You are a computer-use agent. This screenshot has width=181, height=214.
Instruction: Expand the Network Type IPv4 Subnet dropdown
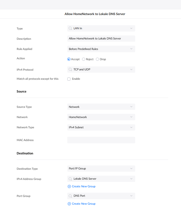pyautogui.click(x=101, y=127)
